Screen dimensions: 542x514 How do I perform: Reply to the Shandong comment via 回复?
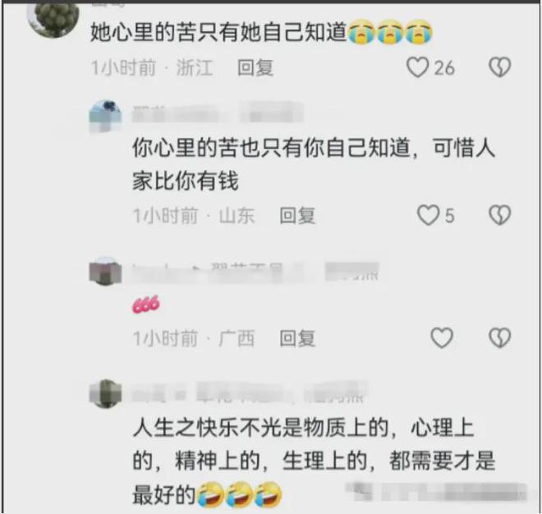click(297, 215)
